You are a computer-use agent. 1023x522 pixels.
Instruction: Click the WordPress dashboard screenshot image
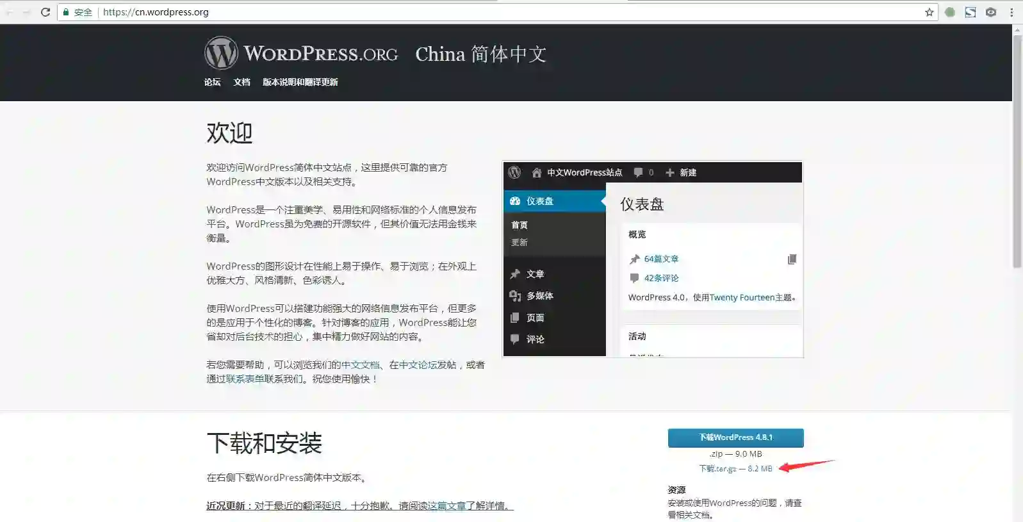click(x=653, y=259)
